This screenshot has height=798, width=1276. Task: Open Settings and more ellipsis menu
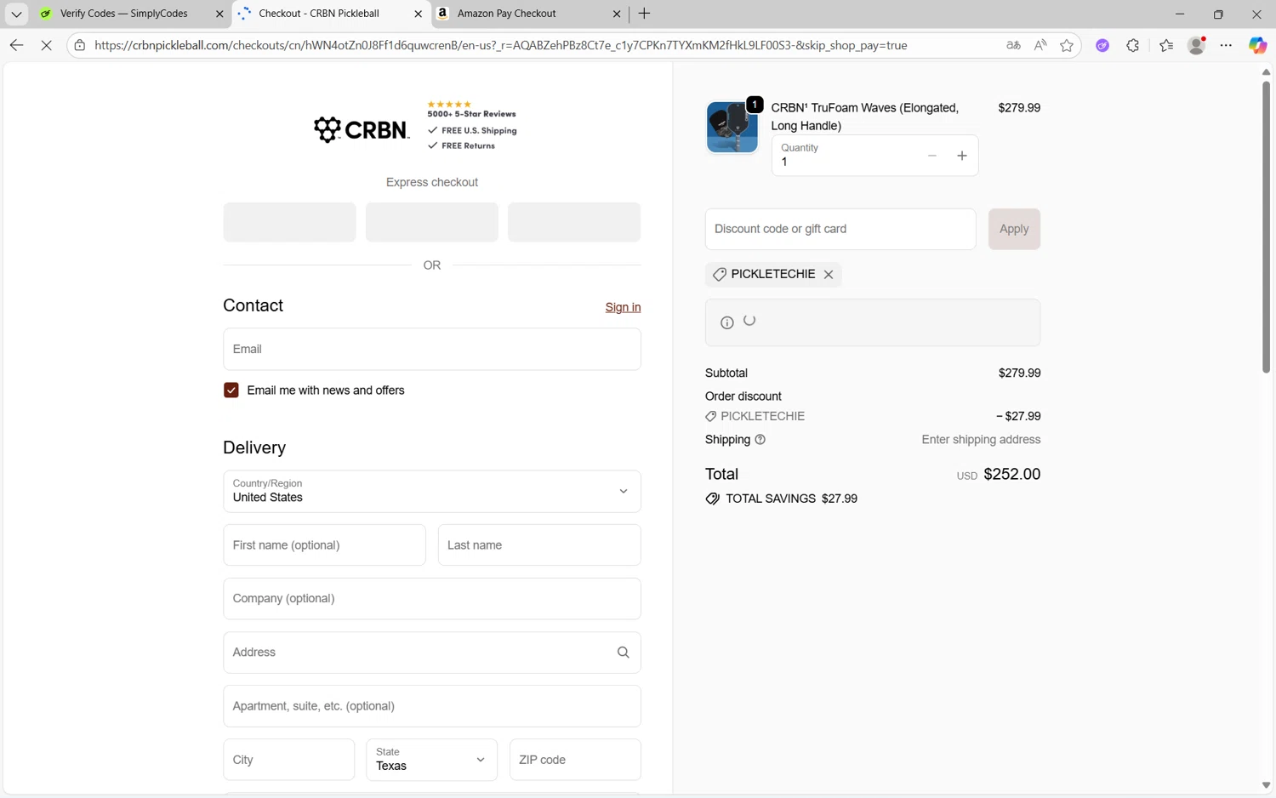(1226, 45)
